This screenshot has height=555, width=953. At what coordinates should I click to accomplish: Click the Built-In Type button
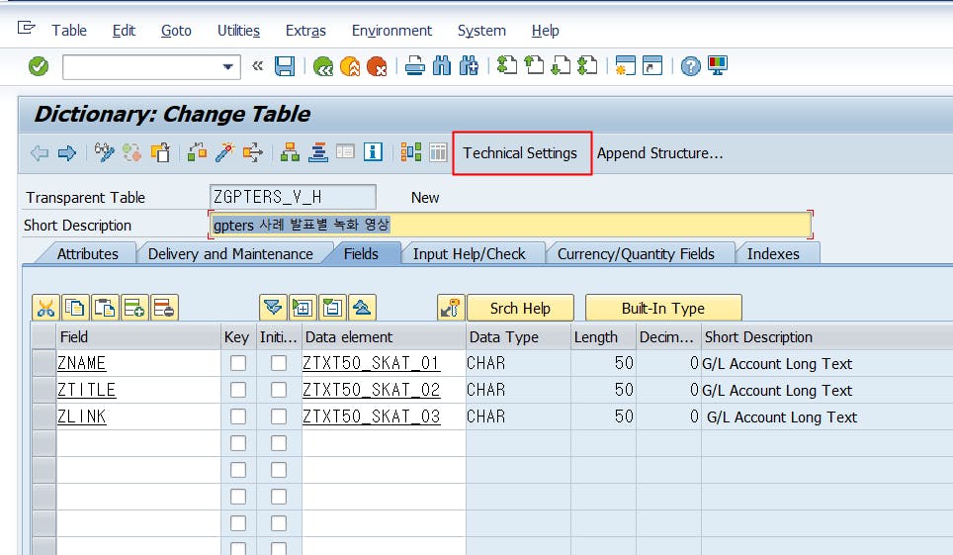[663, 308]
